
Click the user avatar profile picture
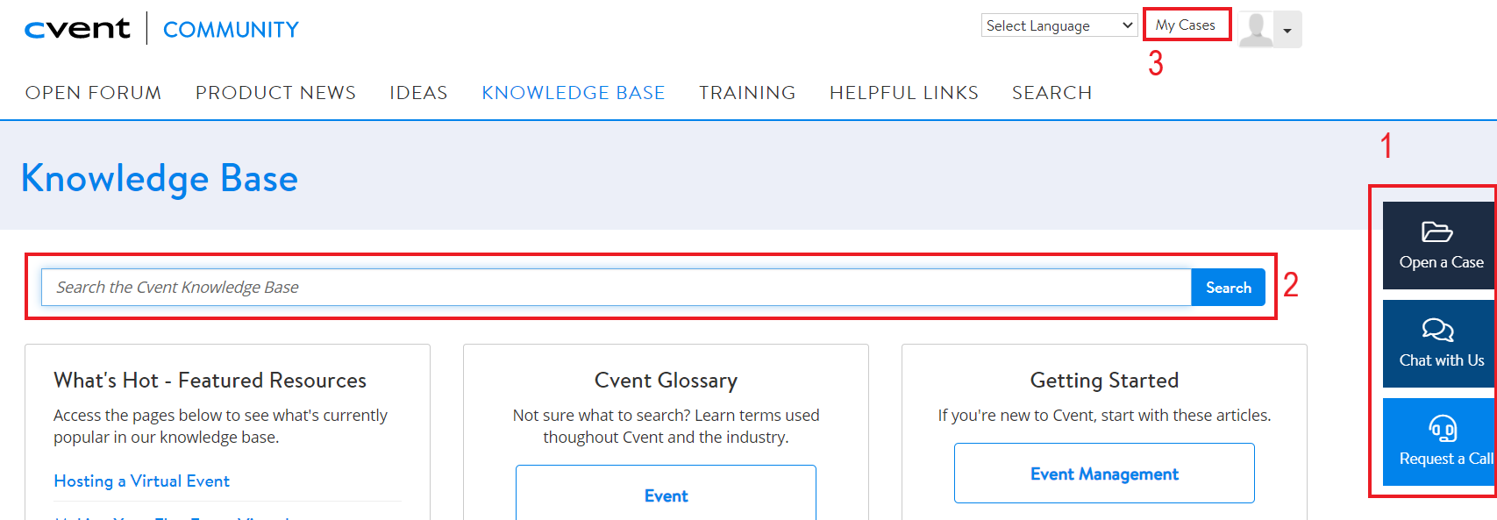pos(1256,30)
